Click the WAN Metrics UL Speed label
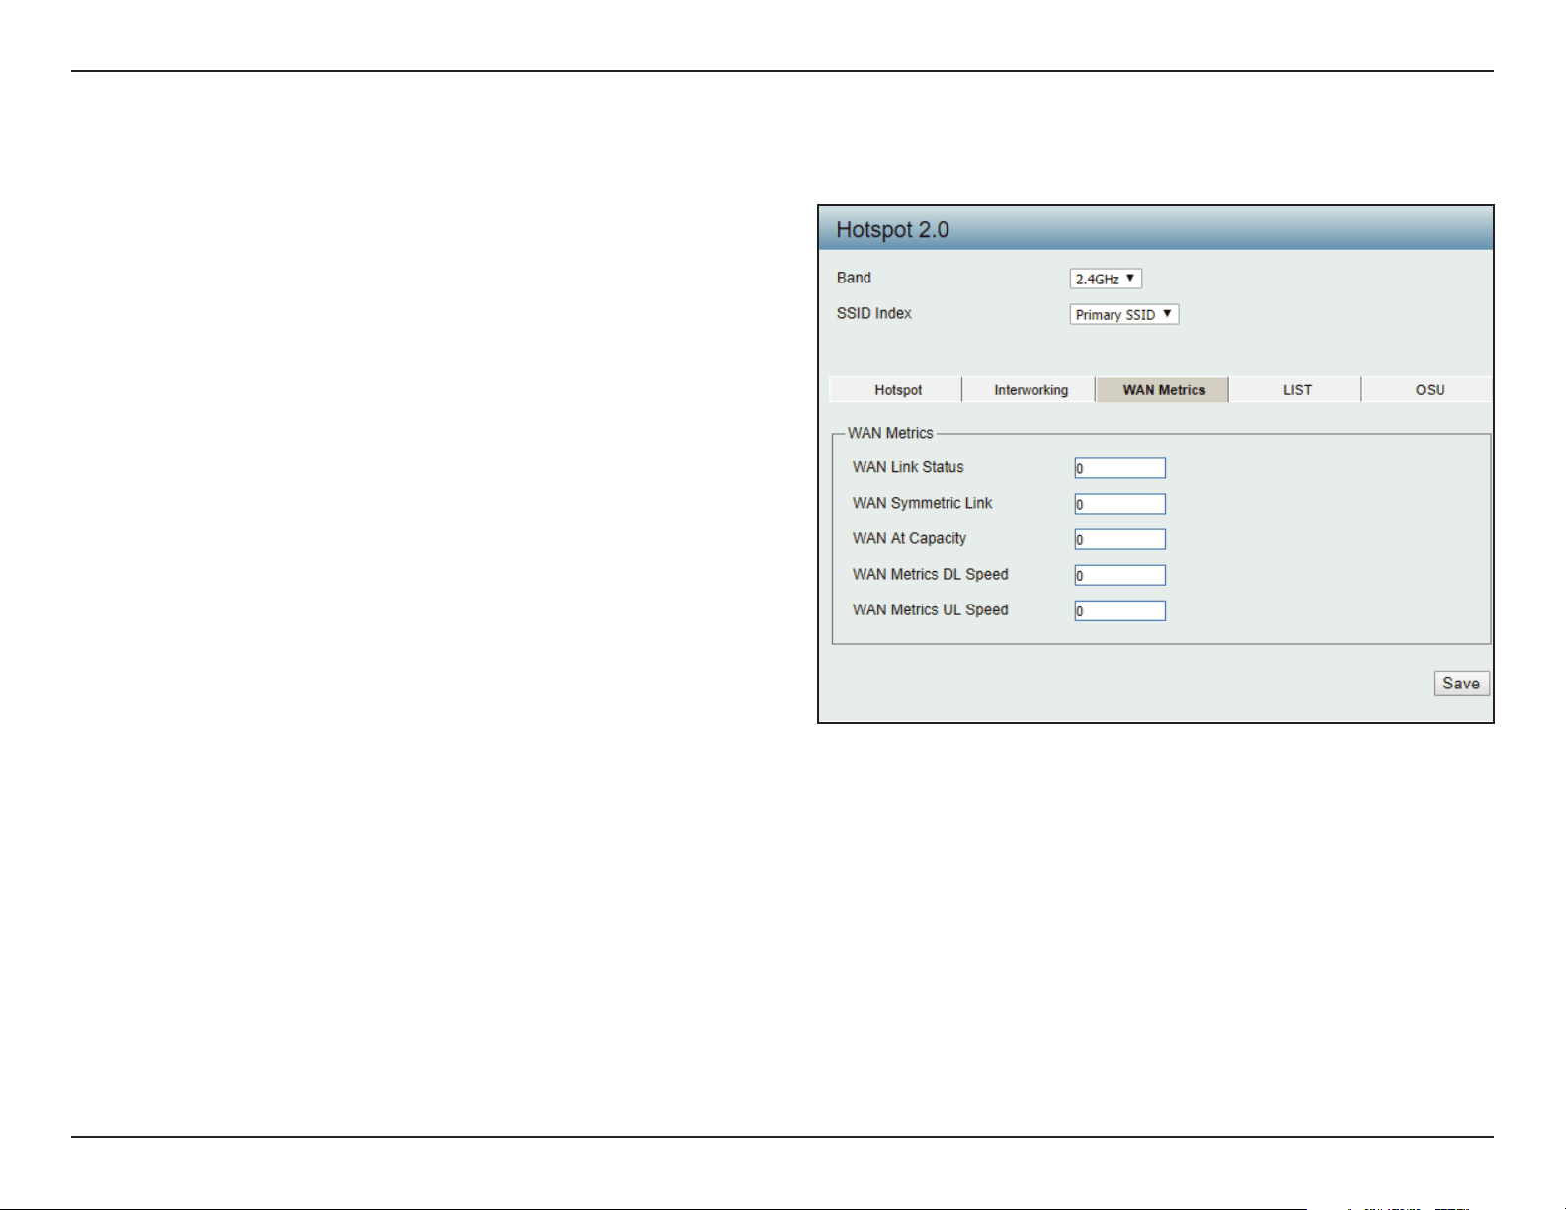 [x=931, y=609]
